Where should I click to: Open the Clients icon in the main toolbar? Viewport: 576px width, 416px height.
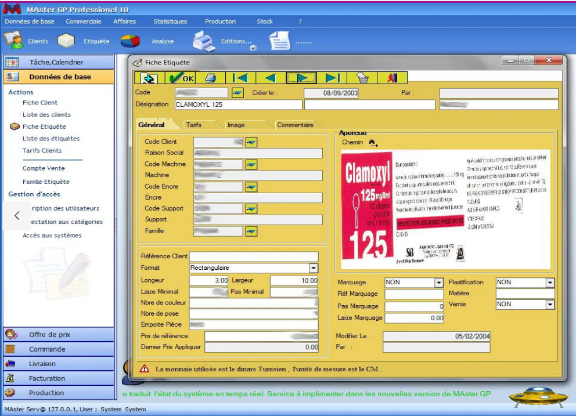[14, 41]
